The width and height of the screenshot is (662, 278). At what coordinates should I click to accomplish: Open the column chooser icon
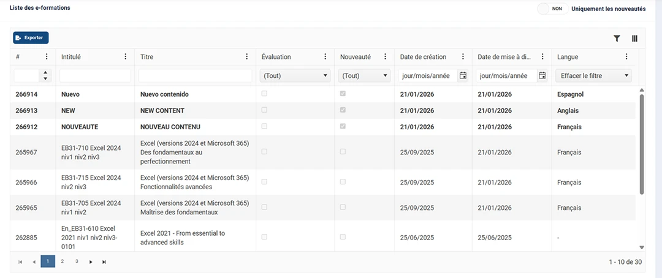click(634, 39)
